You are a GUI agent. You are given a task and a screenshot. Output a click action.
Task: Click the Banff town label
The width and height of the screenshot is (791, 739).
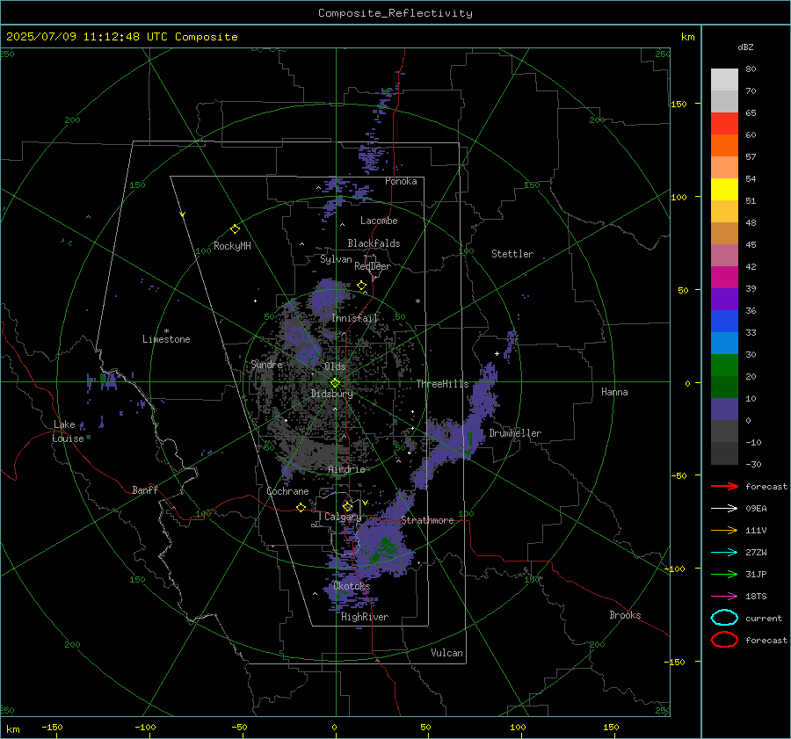coord(145,490)
